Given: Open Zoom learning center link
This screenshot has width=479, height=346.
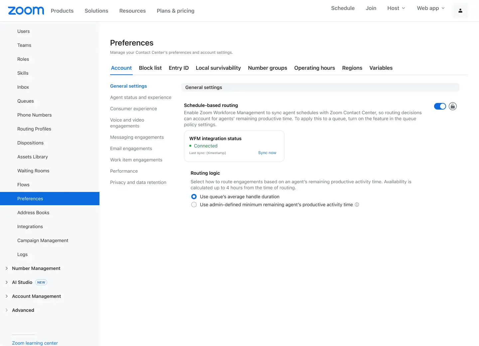Looking at the screenshot, I should click(35, 343).
